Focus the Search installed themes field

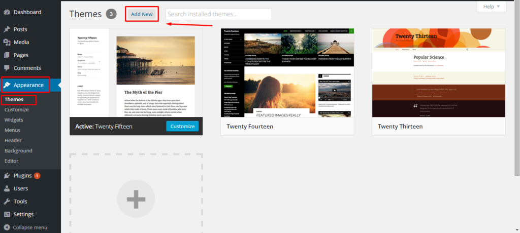(x=218, y=14)
